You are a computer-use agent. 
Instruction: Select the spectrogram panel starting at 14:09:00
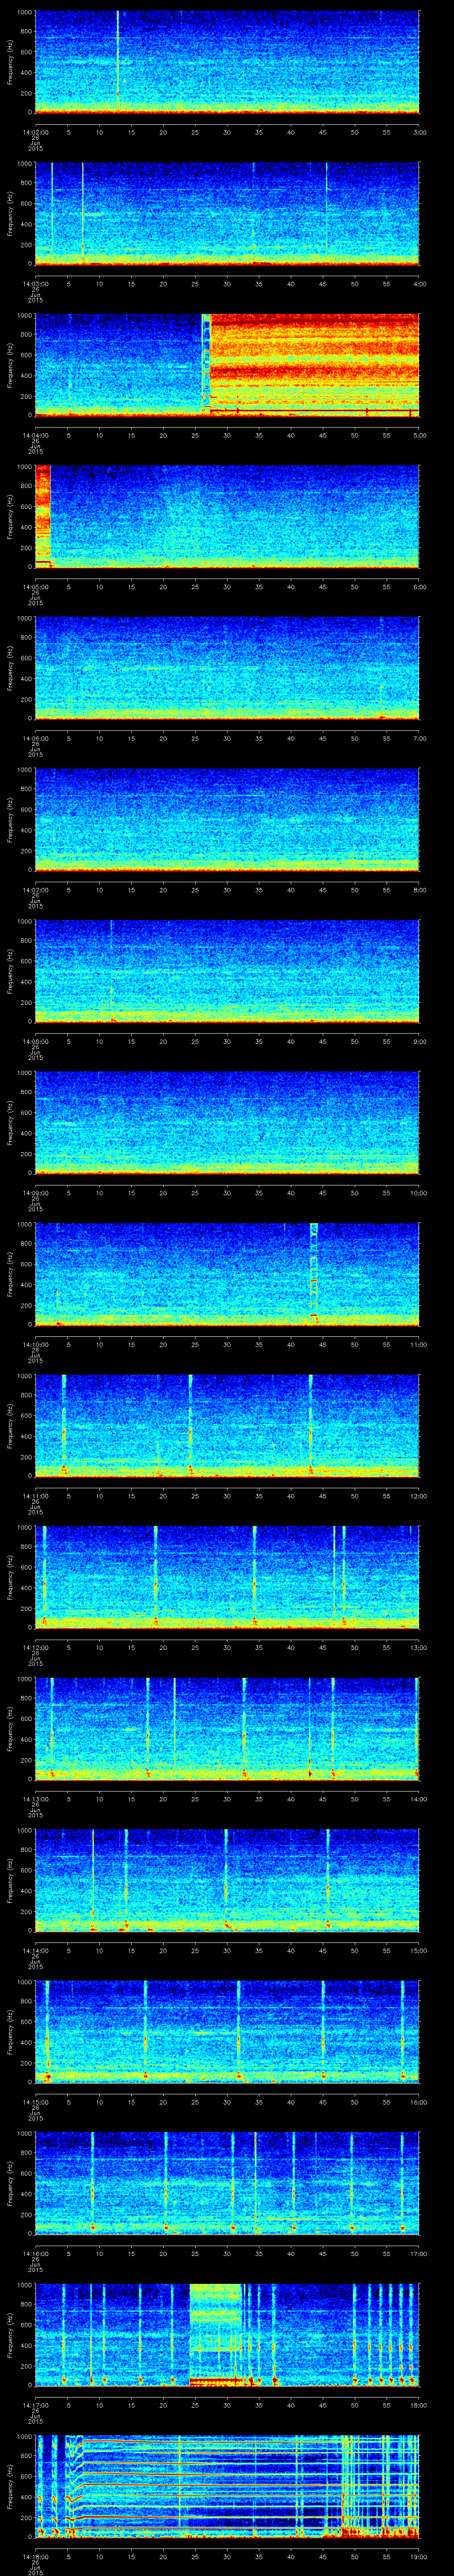(x=227, y=1122)
